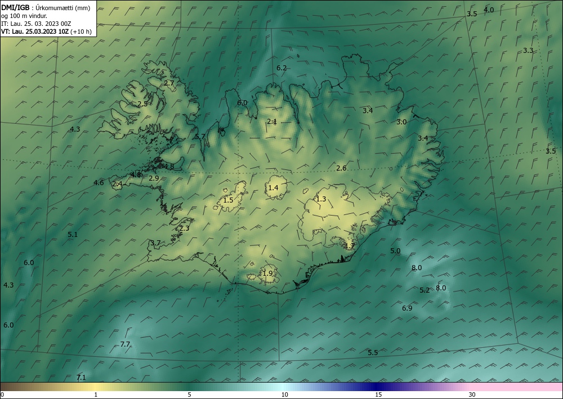The width and height of the screenshot is (563, 399).
Task: Click the 1.4 value on the glacier
Action: pyautogui.click(x=273, y=188)
